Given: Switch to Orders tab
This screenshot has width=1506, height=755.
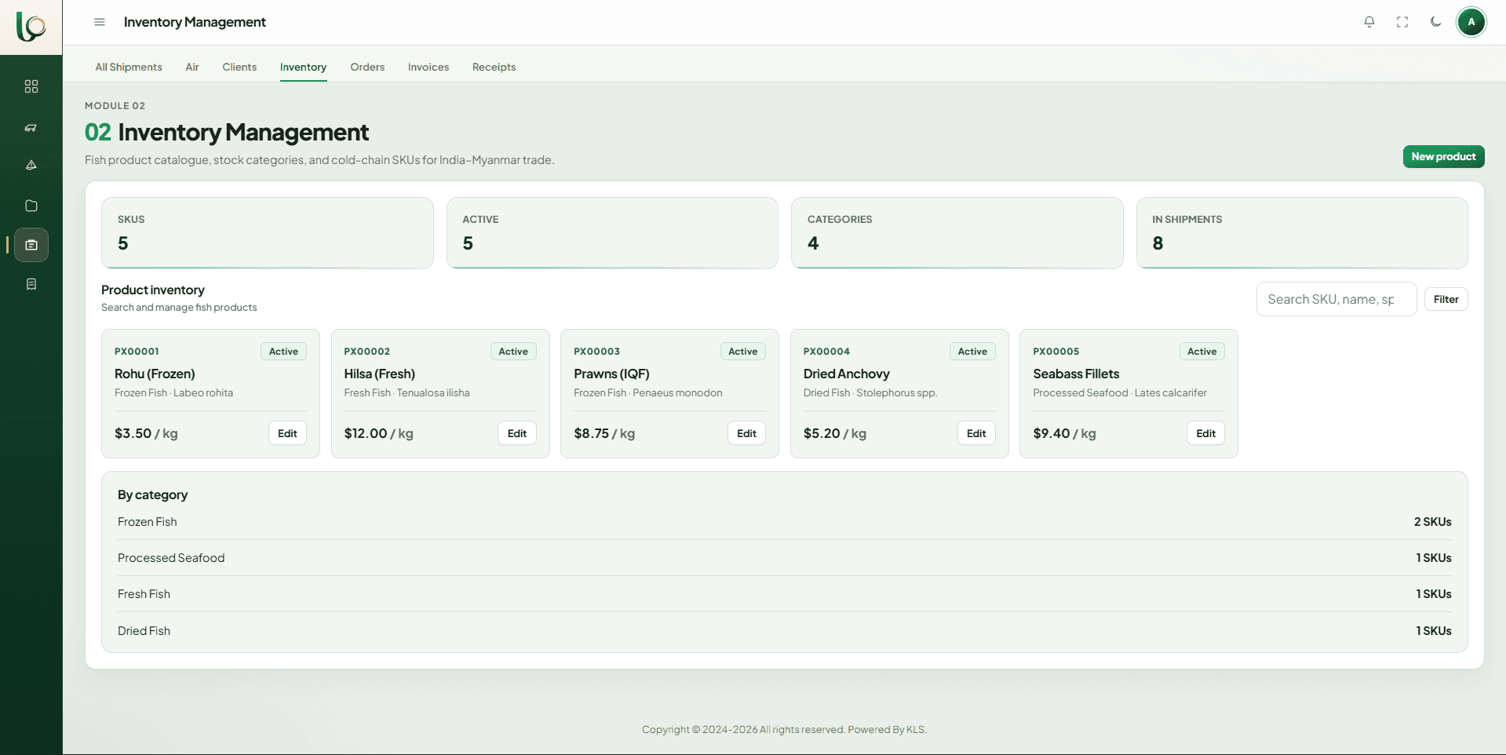Looking at the screenshot, I should coord(367,67).
